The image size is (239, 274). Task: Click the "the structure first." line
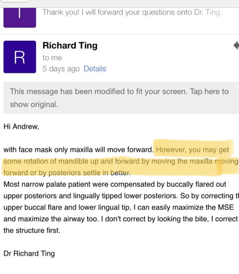point(32,230)
